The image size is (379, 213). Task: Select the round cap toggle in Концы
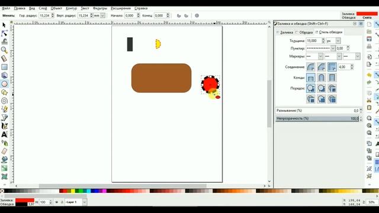click(x=321, y=78)
